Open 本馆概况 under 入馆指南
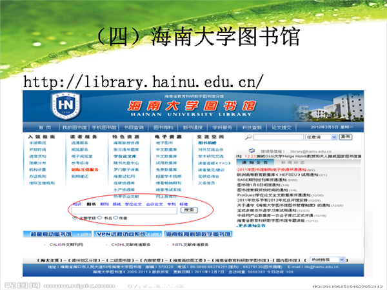The width and height of the screenshot is (387, 290). tap(37, 143)
